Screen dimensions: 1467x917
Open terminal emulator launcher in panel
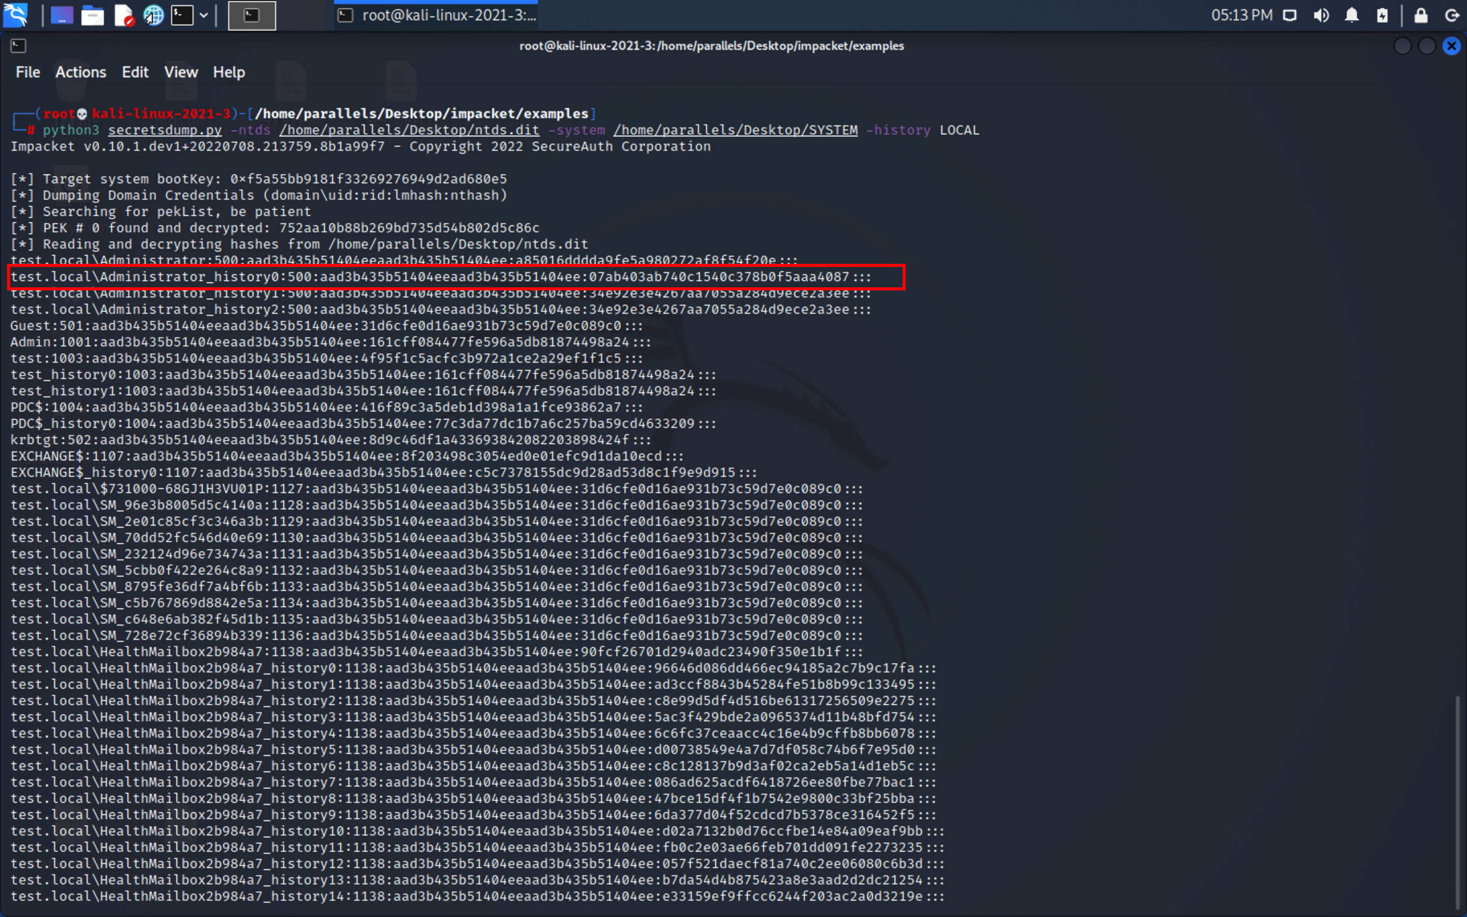[x=182, y=15]
